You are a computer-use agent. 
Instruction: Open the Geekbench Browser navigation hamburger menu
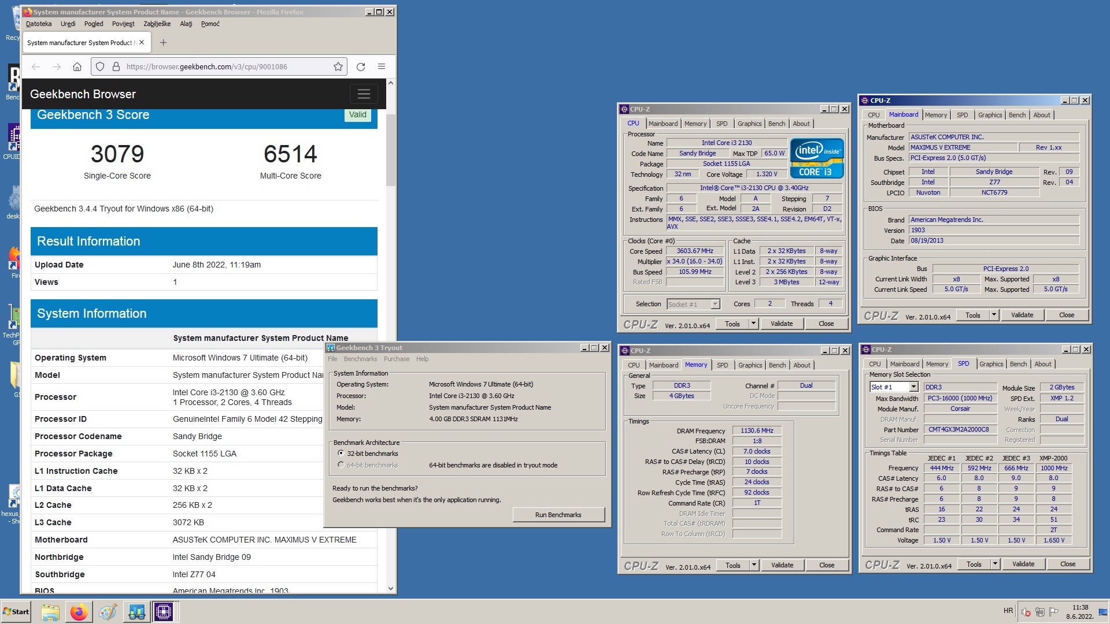[364, 94]
